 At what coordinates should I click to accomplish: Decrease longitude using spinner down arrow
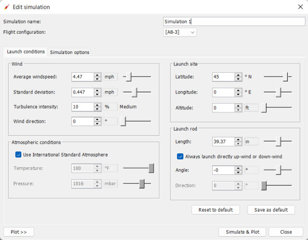pos(238,94)
